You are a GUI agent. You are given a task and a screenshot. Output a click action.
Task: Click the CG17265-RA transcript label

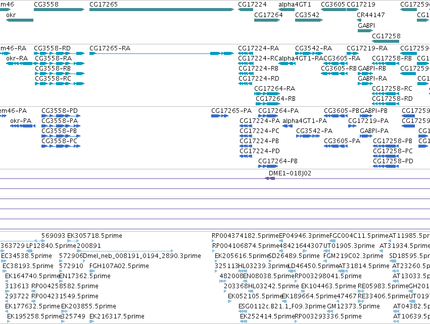point(110,48)
